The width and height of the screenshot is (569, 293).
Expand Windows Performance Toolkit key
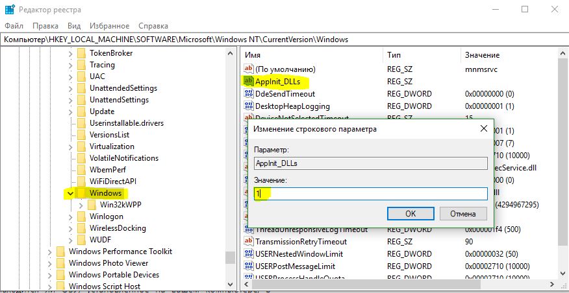click(x=50, y=252)
